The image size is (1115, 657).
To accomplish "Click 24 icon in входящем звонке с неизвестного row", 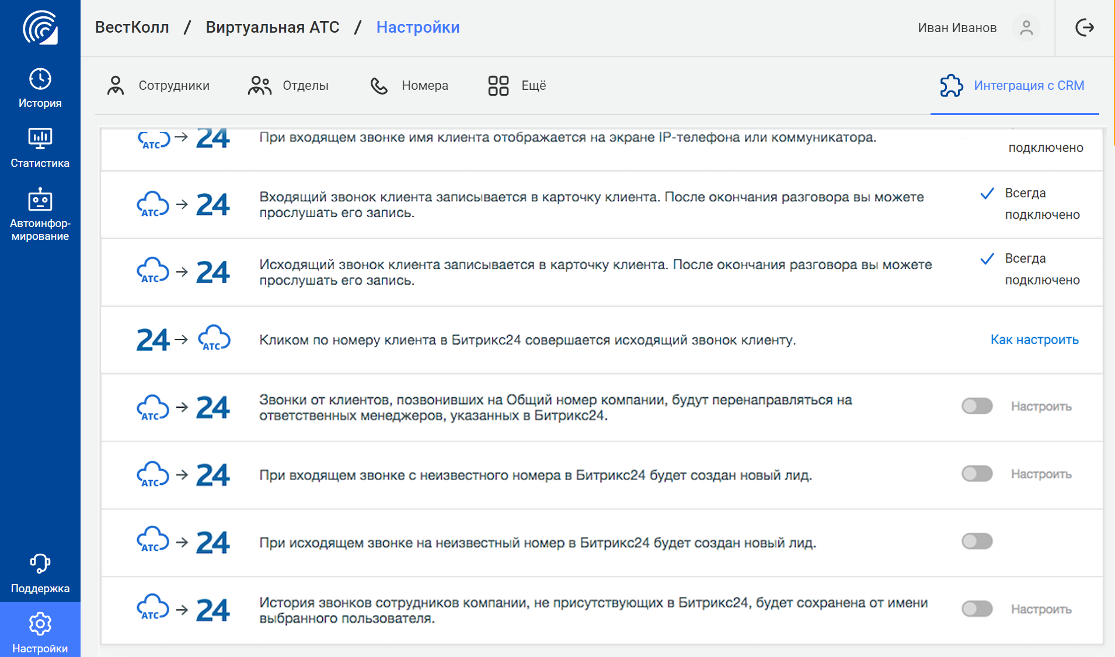I will (x=213, y=475).
